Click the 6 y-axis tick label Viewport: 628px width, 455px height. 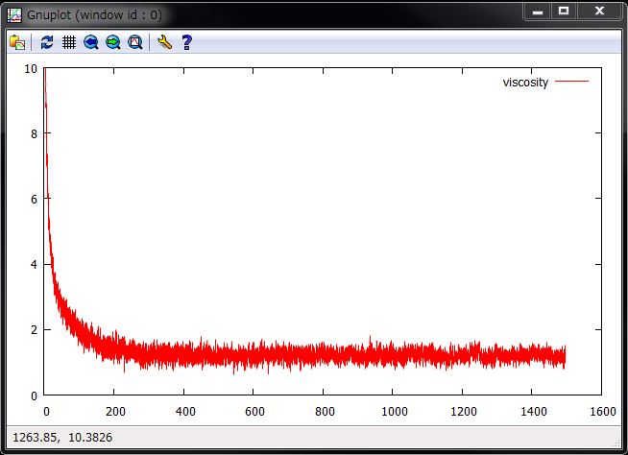(x=35, y=200)
